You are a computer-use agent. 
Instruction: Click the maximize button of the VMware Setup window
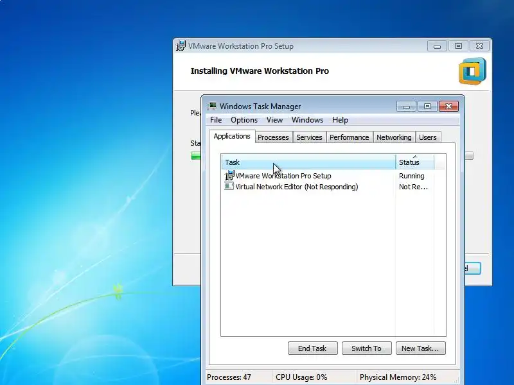pos(458,46)
